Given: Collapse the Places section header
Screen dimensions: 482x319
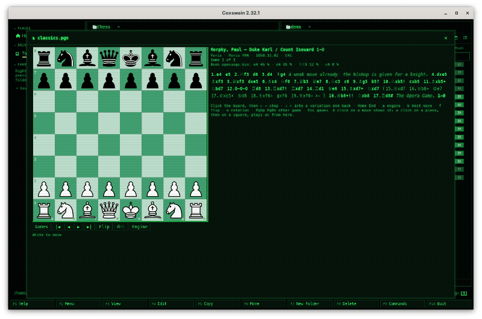Looking at the screenshot, I should click(x=22, y=28).
